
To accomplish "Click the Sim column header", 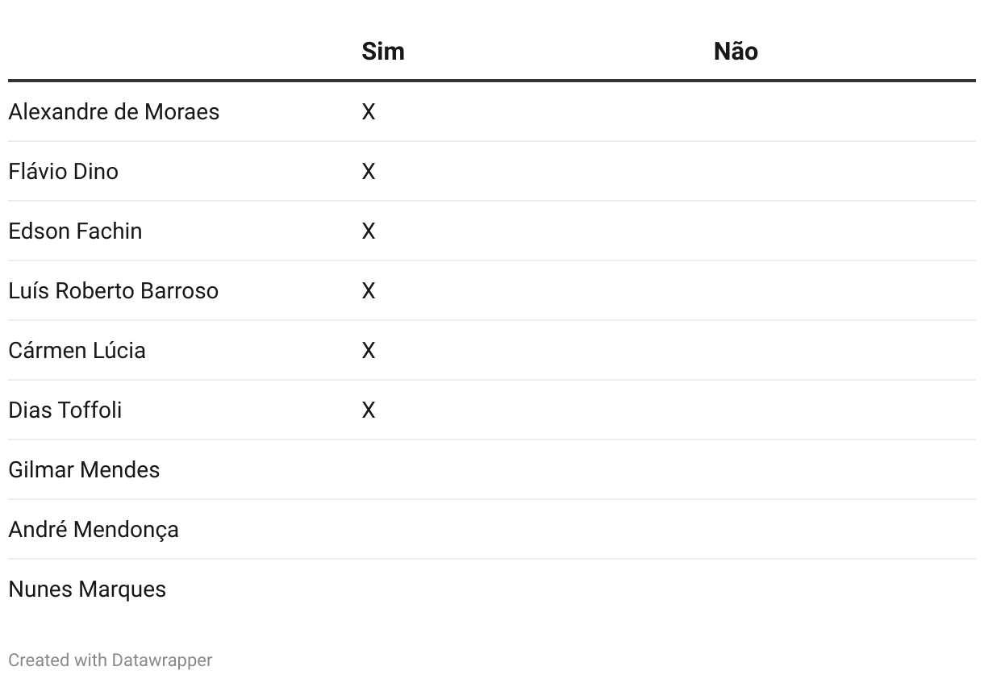I will click(383, 52).
